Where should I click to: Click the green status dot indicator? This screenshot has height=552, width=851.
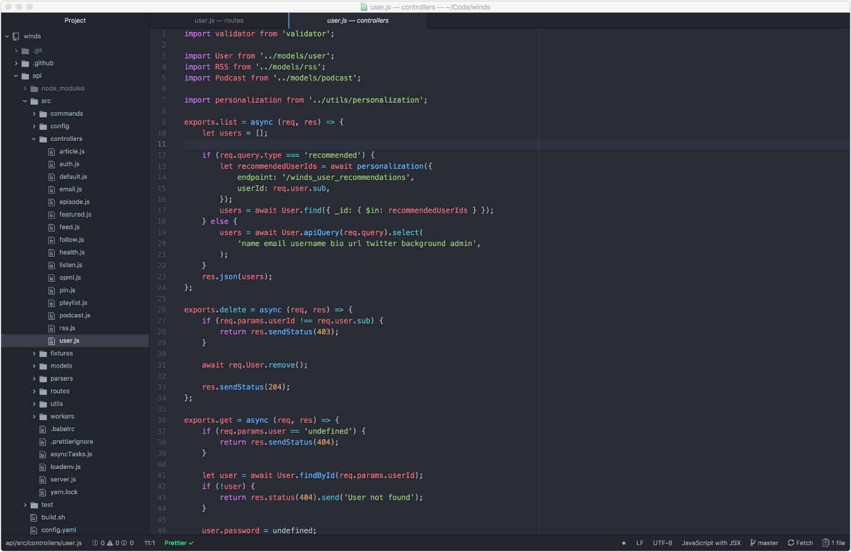pyautogui.click(x=623, y=543)
